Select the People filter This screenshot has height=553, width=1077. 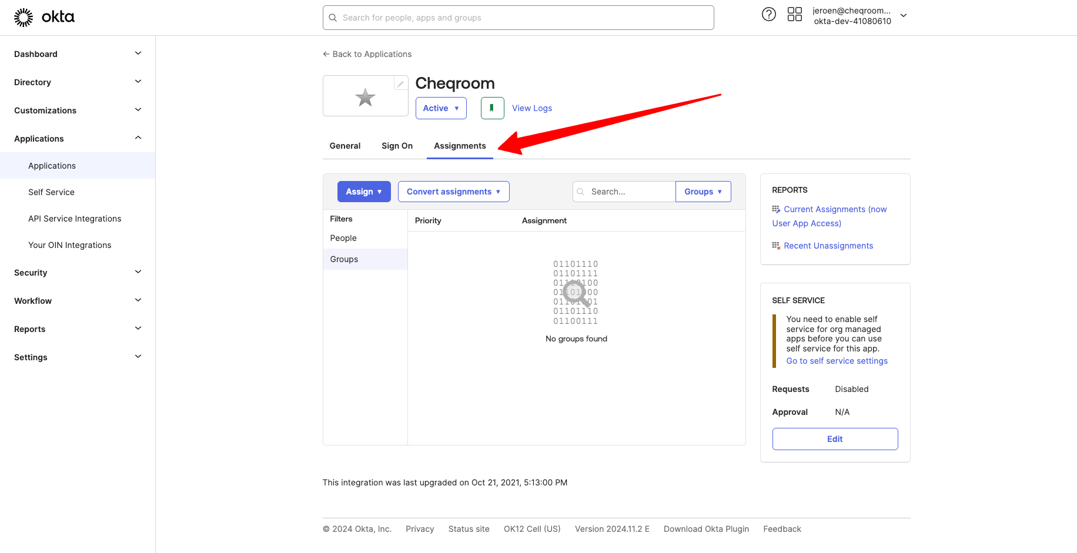(x=343, y=238)
